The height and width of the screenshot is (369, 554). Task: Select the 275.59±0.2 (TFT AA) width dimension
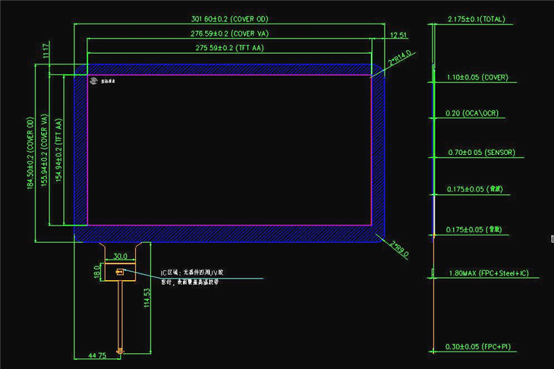pos(230,48)
